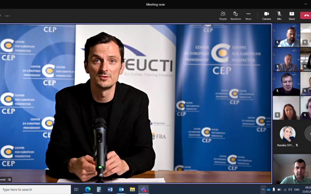The height and width of the screenshot is (194, 311).
Task: Select Nataliia SVY... participant avatar
Action: pyautogui.click(x=287, y=134)
